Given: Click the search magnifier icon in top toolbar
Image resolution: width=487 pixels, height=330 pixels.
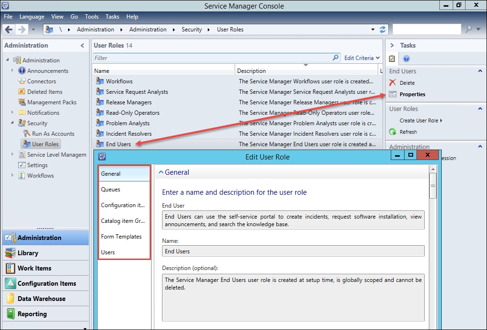Looking at the screenshot, I should (469, 29).
